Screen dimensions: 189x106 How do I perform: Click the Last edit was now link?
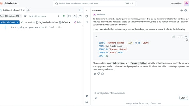tap(38, 16)
